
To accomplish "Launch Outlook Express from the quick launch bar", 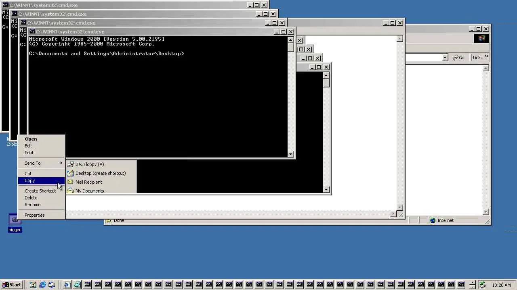I will coord(52,285).
